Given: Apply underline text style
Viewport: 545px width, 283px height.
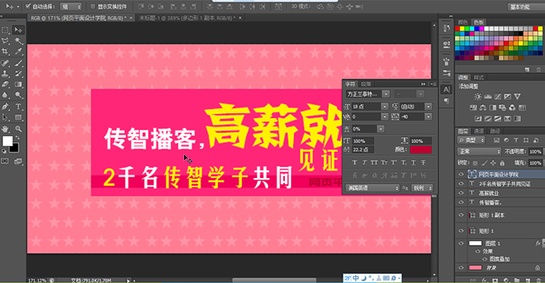Looking at the screenshot, I should tap(413, 162).
